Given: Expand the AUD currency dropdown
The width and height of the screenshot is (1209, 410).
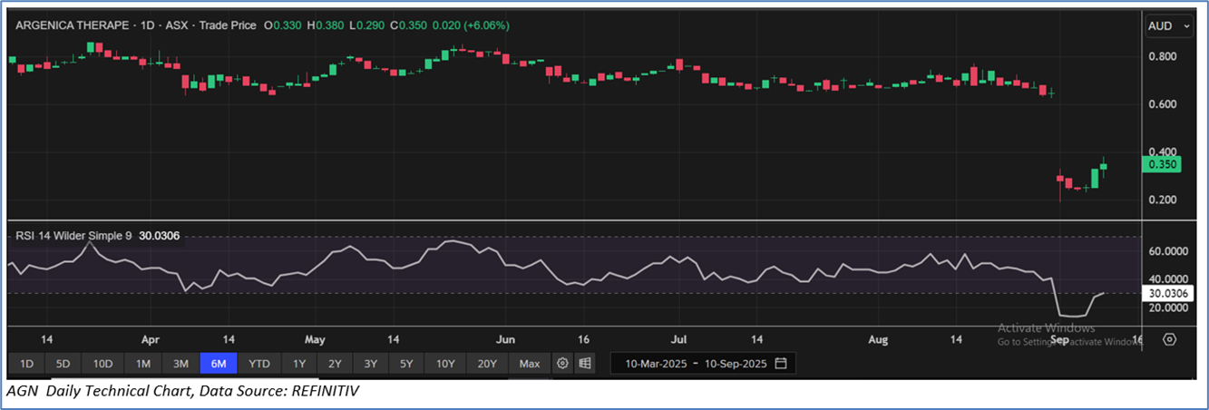Looking at the screenshot, I should (1170, 27).
